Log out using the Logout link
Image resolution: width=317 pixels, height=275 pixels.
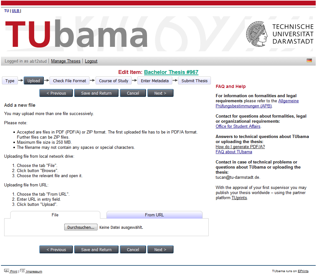91,61
